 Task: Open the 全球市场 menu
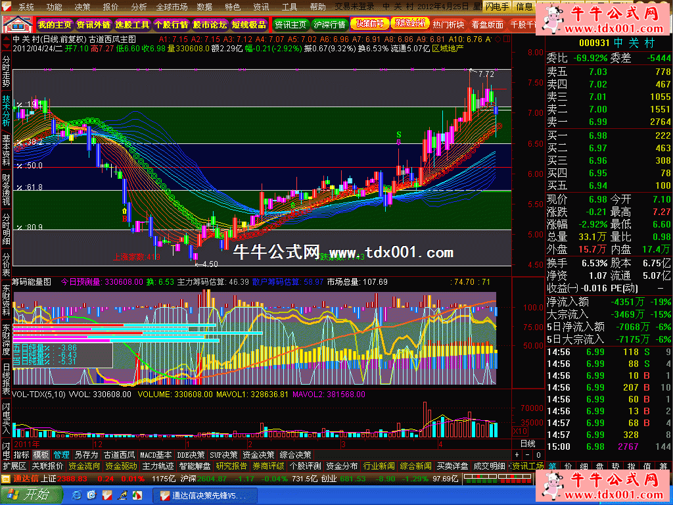pos(172,7)
